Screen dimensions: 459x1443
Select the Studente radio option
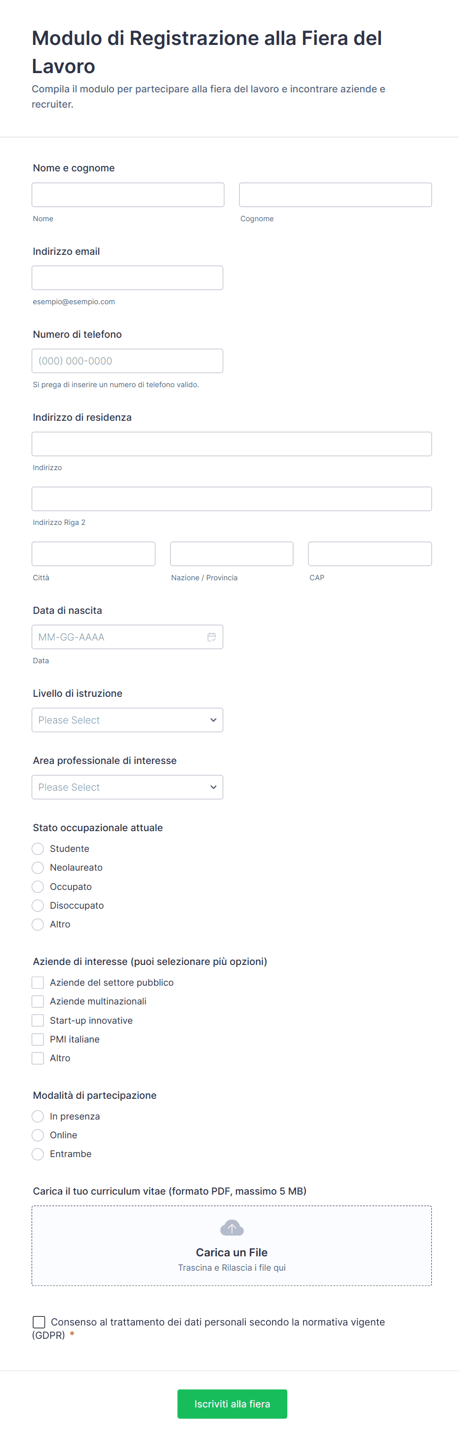(38, 848)
